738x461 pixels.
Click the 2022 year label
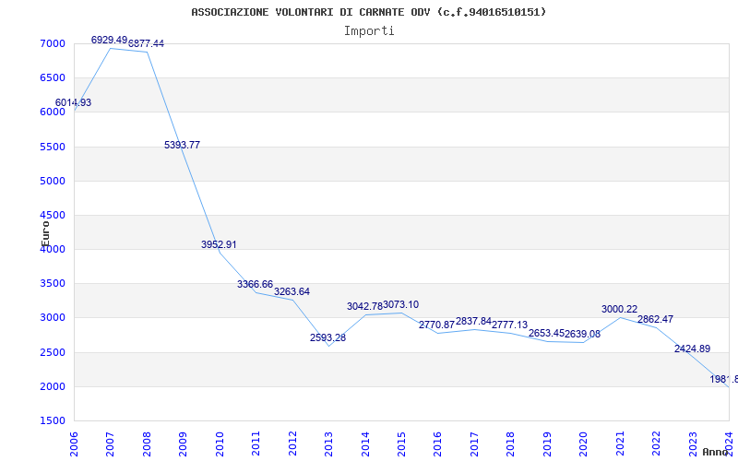pyautogui.click(x=656, y=443)
